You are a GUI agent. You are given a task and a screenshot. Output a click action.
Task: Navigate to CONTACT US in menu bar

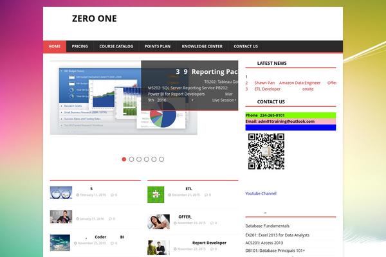tap(246, 46)
